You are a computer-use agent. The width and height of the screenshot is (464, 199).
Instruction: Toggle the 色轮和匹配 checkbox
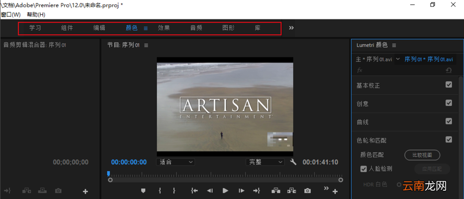[449, 139]
